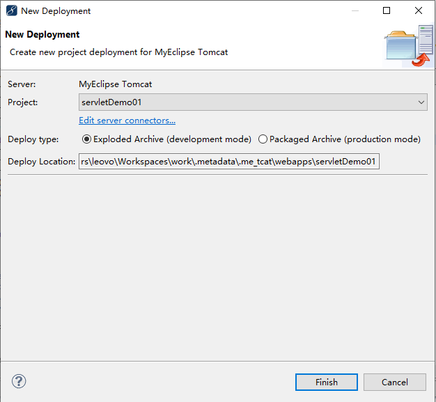Open Edit server connectors link
Viewport: 436px width, 402px height.
click(127, 121)
